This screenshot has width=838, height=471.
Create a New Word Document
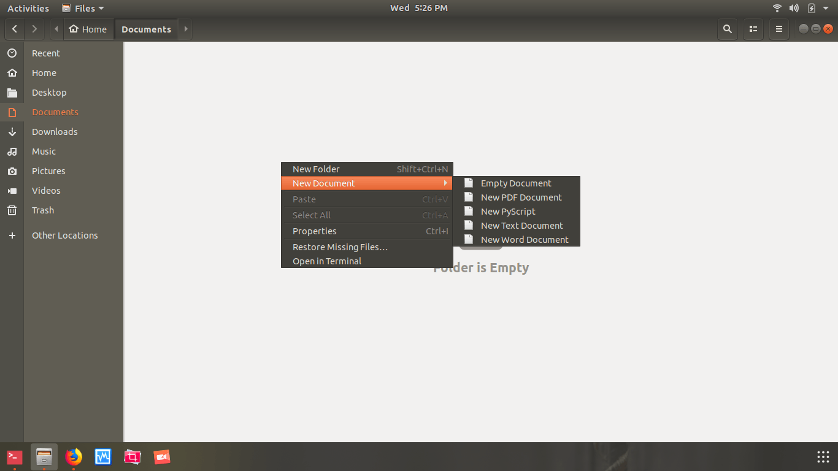click(525, 240)
